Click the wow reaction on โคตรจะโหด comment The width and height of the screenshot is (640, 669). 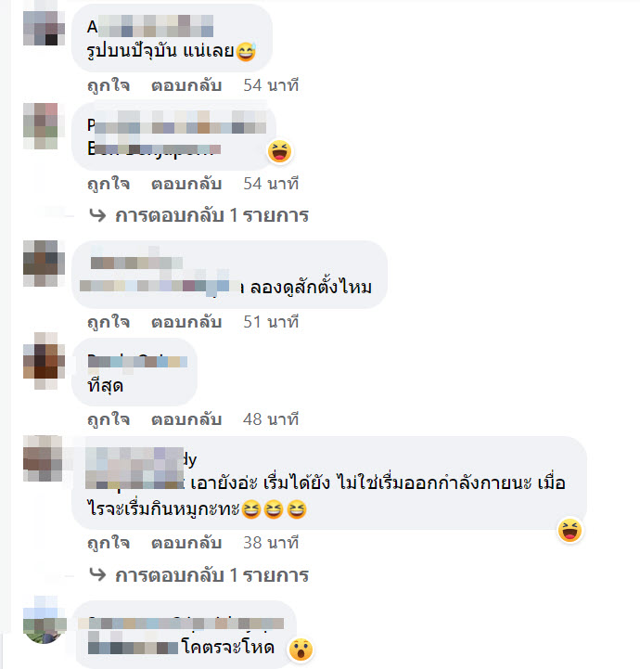(301, 650)
